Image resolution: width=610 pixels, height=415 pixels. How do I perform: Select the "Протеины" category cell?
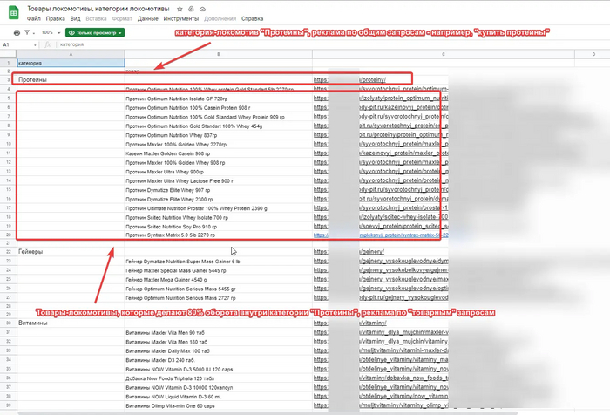tap(71, 80)
